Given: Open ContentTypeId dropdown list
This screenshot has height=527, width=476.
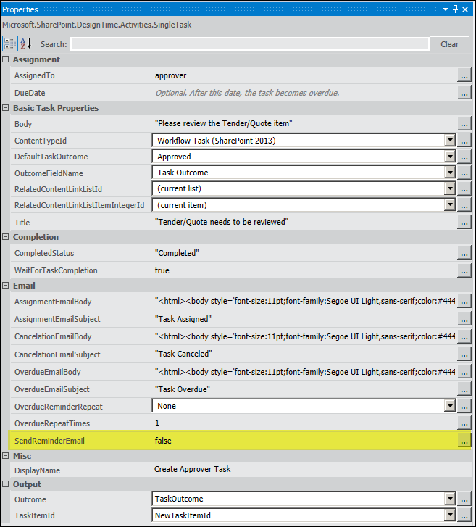Looking at the screenshot, I should click(x=449, y=141).
